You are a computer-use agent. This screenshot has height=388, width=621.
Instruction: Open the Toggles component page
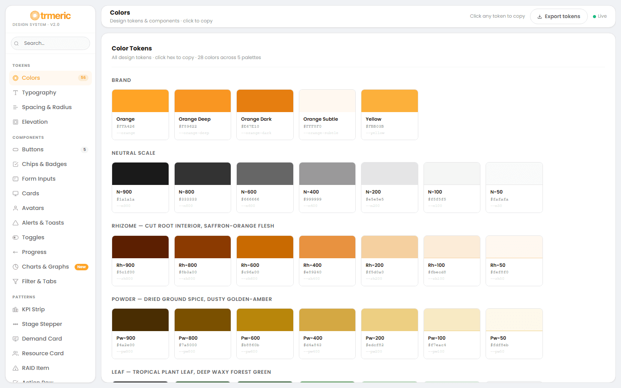tap(50, 238)
